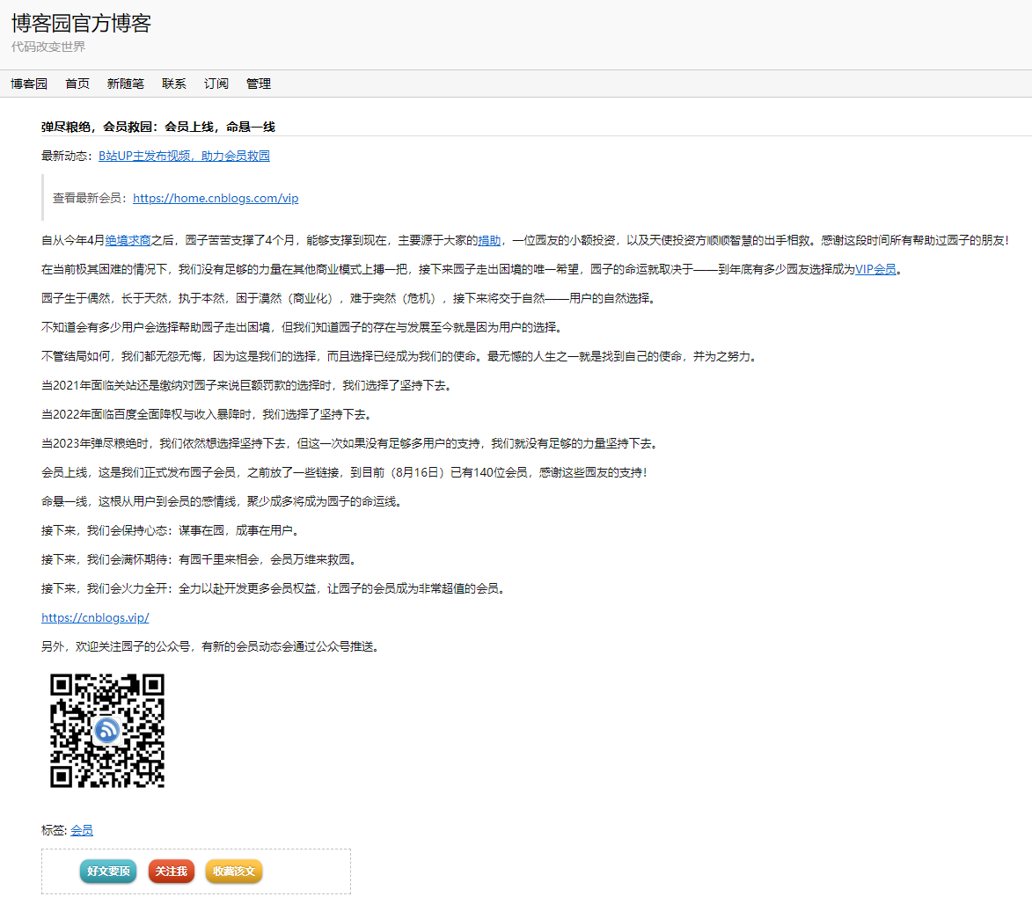The image size is (1032, 904).
Task: Click the paragraph starting 另外，欢迎关注园子的公众号
Action: (x=211, y=646)
